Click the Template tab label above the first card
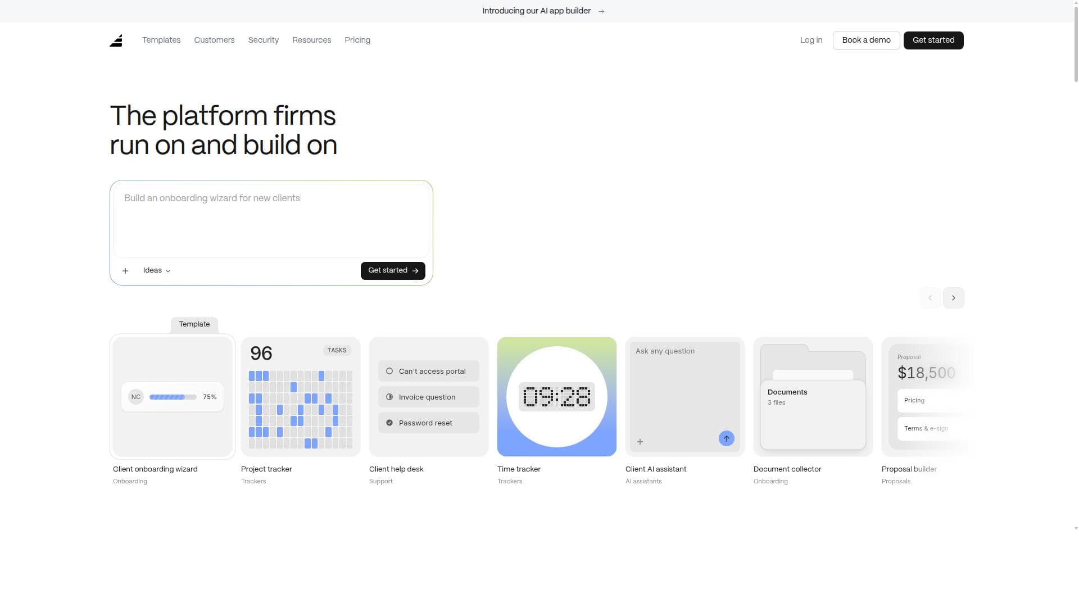Image resolution: width=1079 pixels, height=607 pixels. (194, 324)
